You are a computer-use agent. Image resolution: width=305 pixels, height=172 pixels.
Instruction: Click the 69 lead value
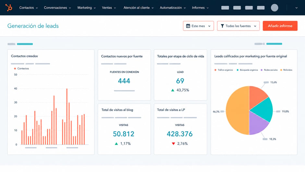[180, 81]
